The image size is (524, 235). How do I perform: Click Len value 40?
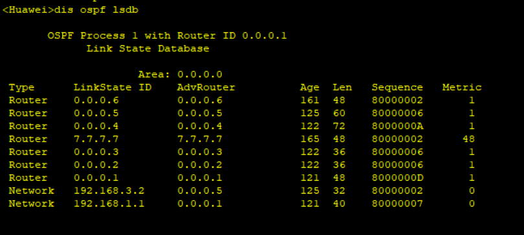tap(339, 204)
